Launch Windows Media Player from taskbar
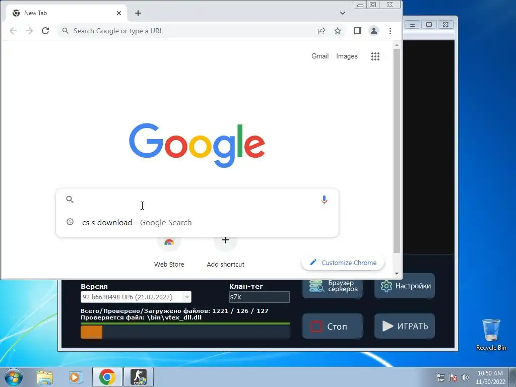 75,377
